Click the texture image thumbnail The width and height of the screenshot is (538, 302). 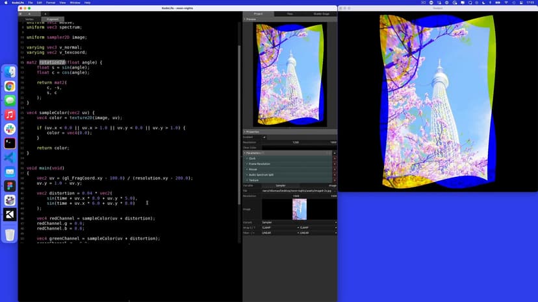click(299, 209)
